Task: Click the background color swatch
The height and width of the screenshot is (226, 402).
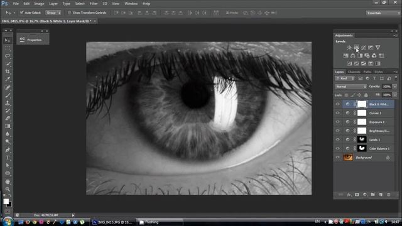Action: click(10, 205)
